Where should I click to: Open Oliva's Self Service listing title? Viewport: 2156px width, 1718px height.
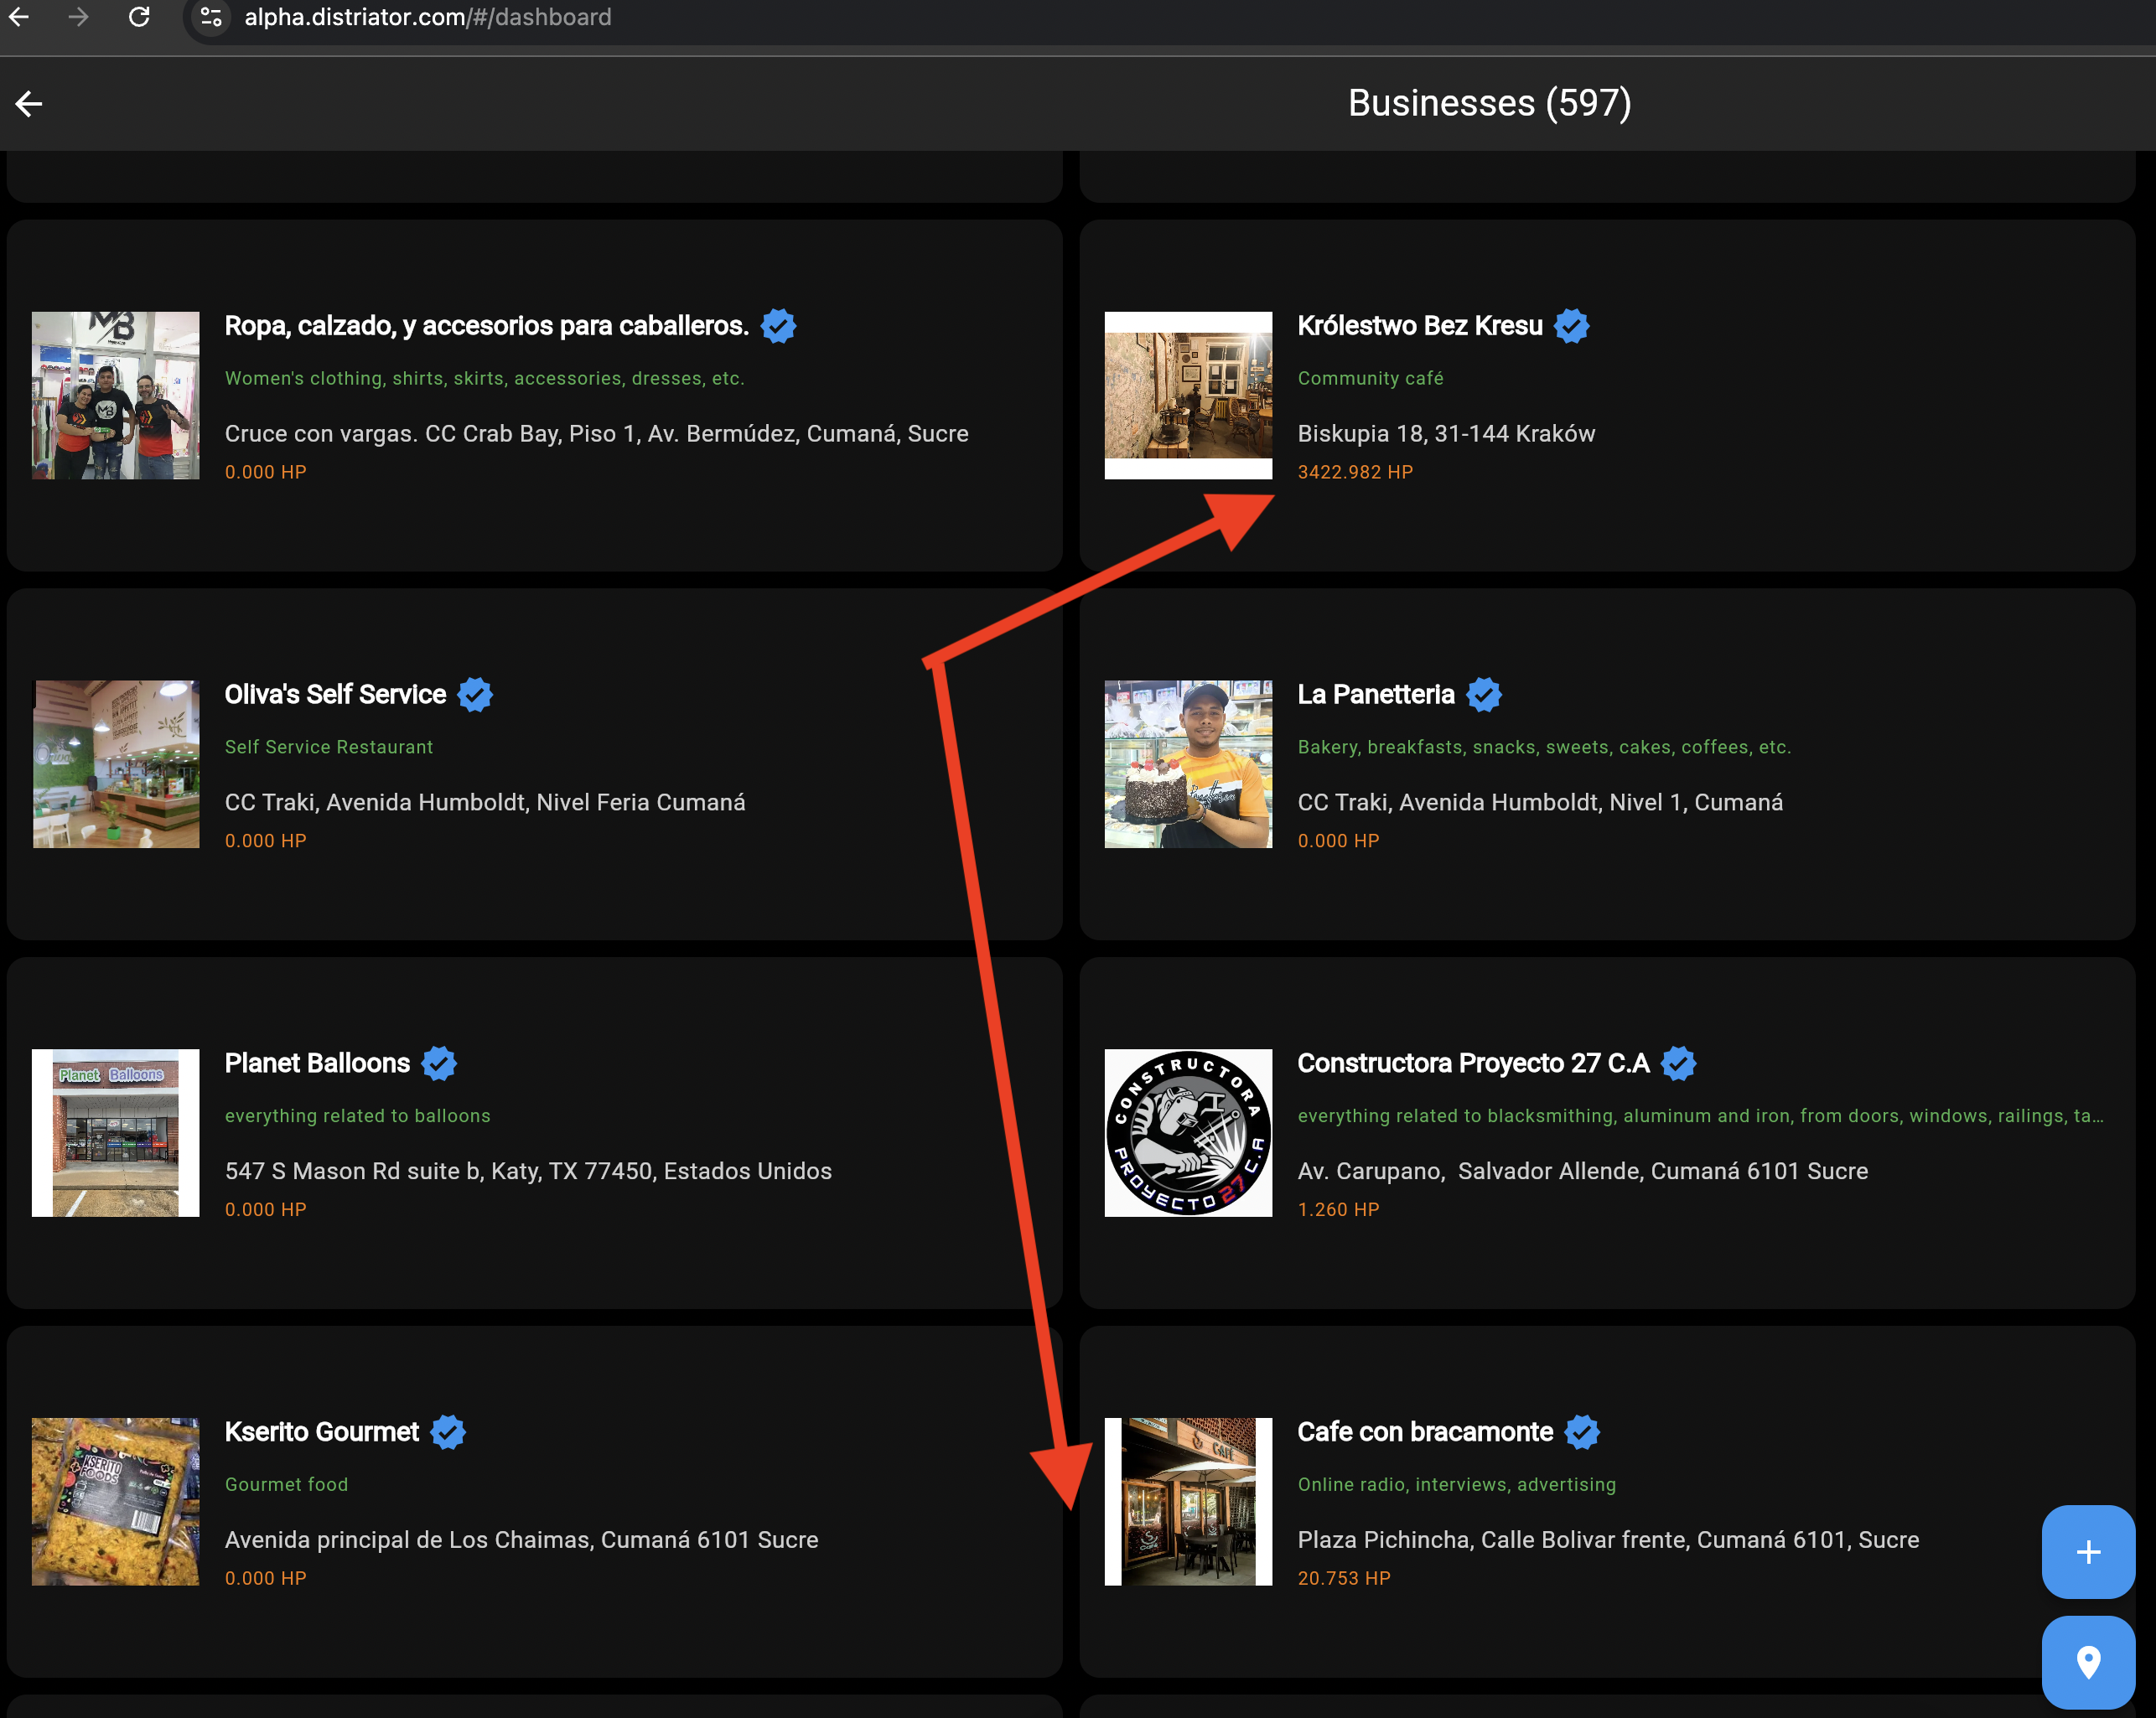(x=335, y=694)
